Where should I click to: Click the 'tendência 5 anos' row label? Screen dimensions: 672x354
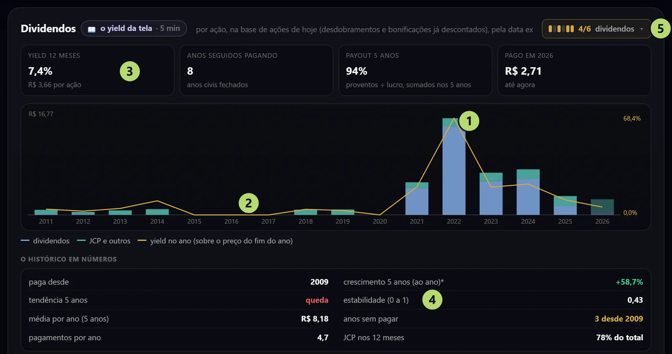[x=58, y=300]
